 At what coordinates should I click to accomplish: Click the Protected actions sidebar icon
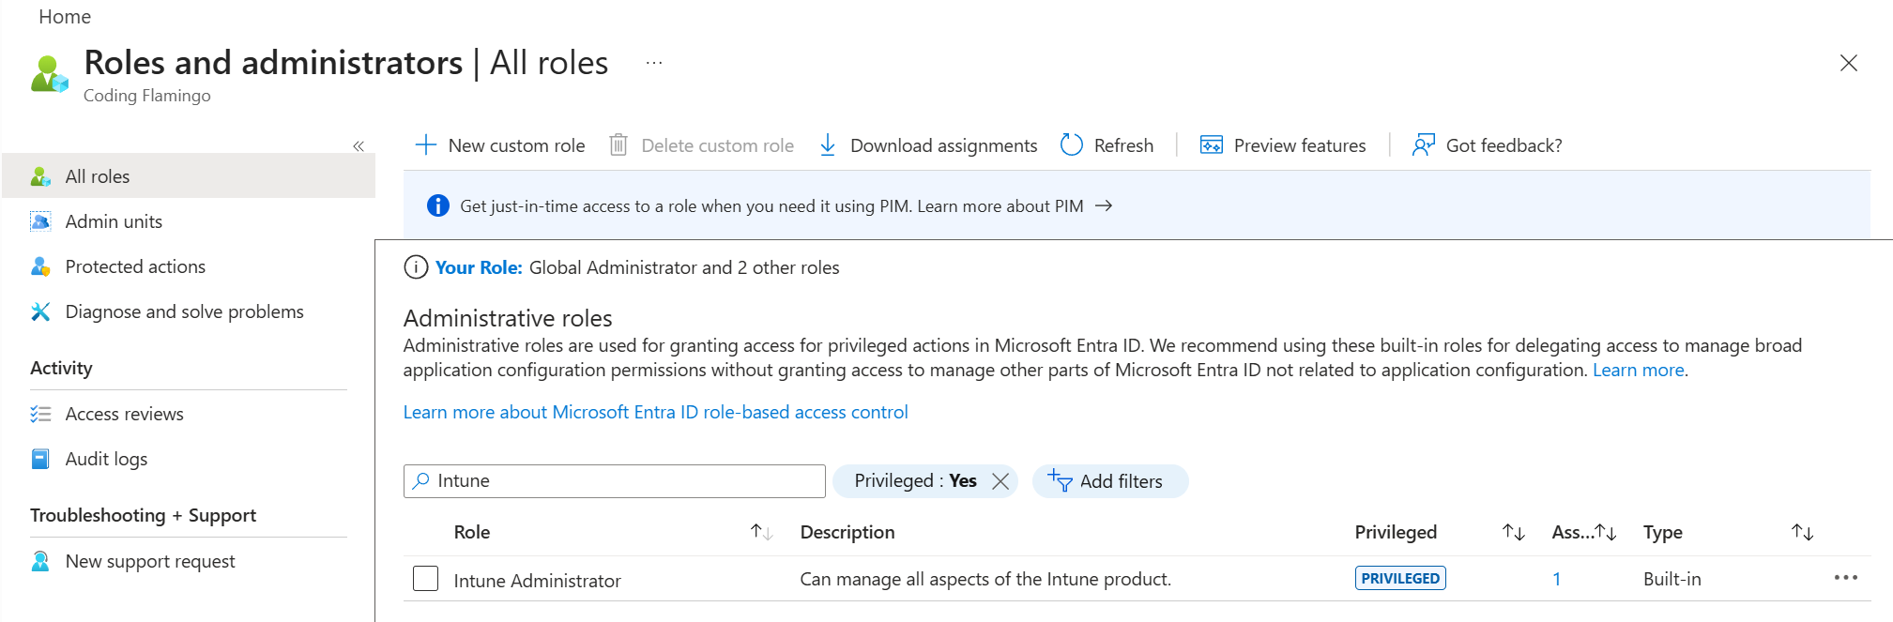[x=40, y=266]
